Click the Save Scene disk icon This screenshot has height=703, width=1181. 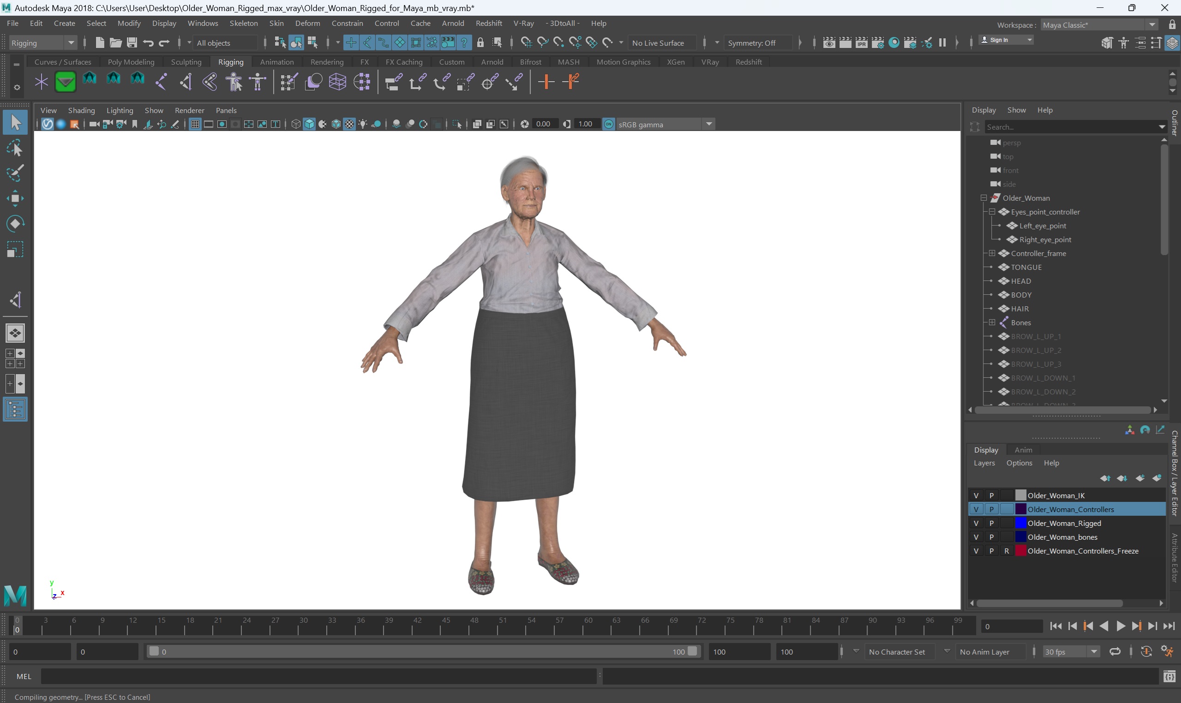132,42
